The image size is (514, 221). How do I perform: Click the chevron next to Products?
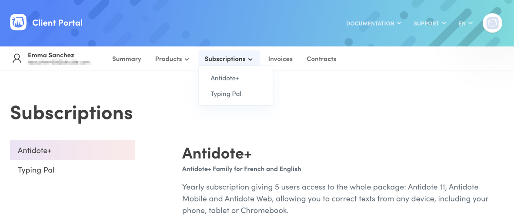point(187,59)
